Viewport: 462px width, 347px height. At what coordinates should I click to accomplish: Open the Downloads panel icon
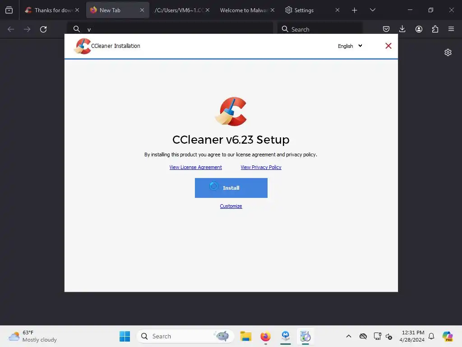click(402, 29)
